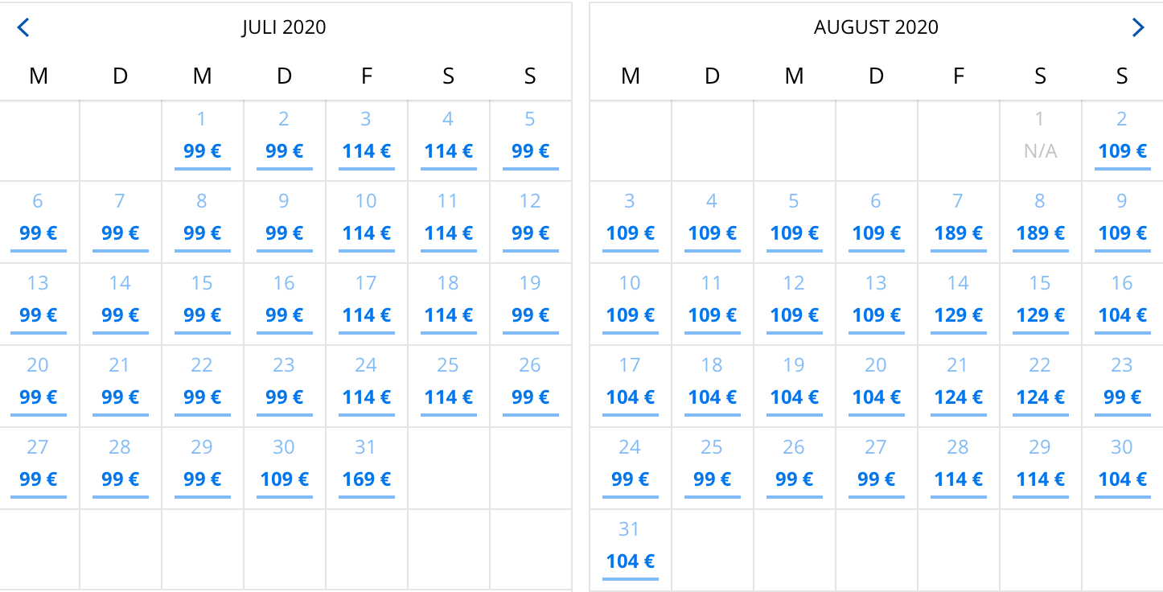Select July 30 priced 109 €

pos(284,469)
